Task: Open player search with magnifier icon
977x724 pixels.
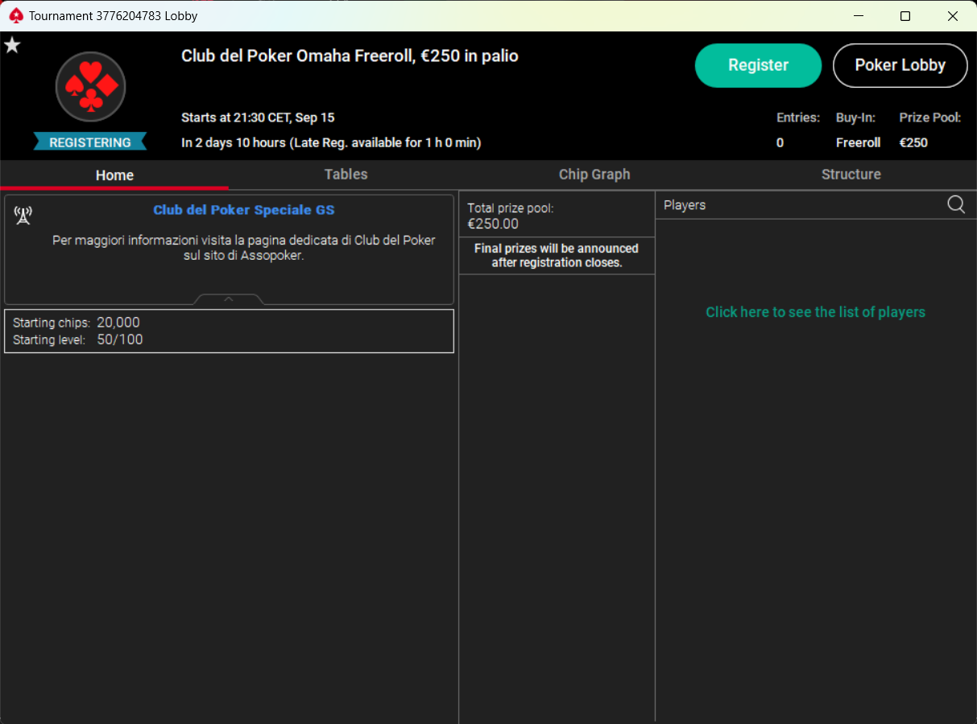Action: [956, 204]
